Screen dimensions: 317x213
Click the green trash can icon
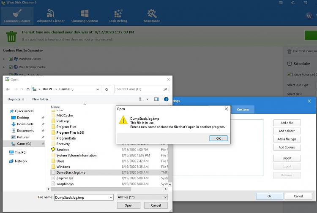click(x=11, y=36)
